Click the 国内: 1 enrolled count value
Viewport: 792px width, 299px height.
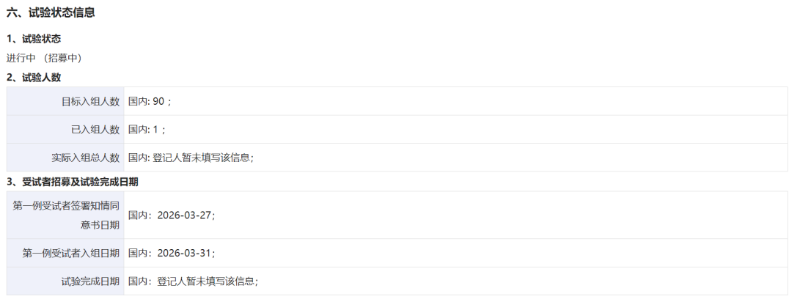147,130
